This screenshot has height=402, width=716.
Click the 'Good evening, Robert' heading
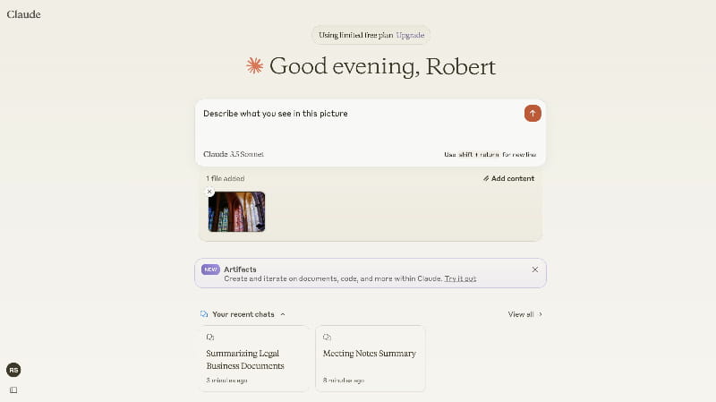click(382, 66)
